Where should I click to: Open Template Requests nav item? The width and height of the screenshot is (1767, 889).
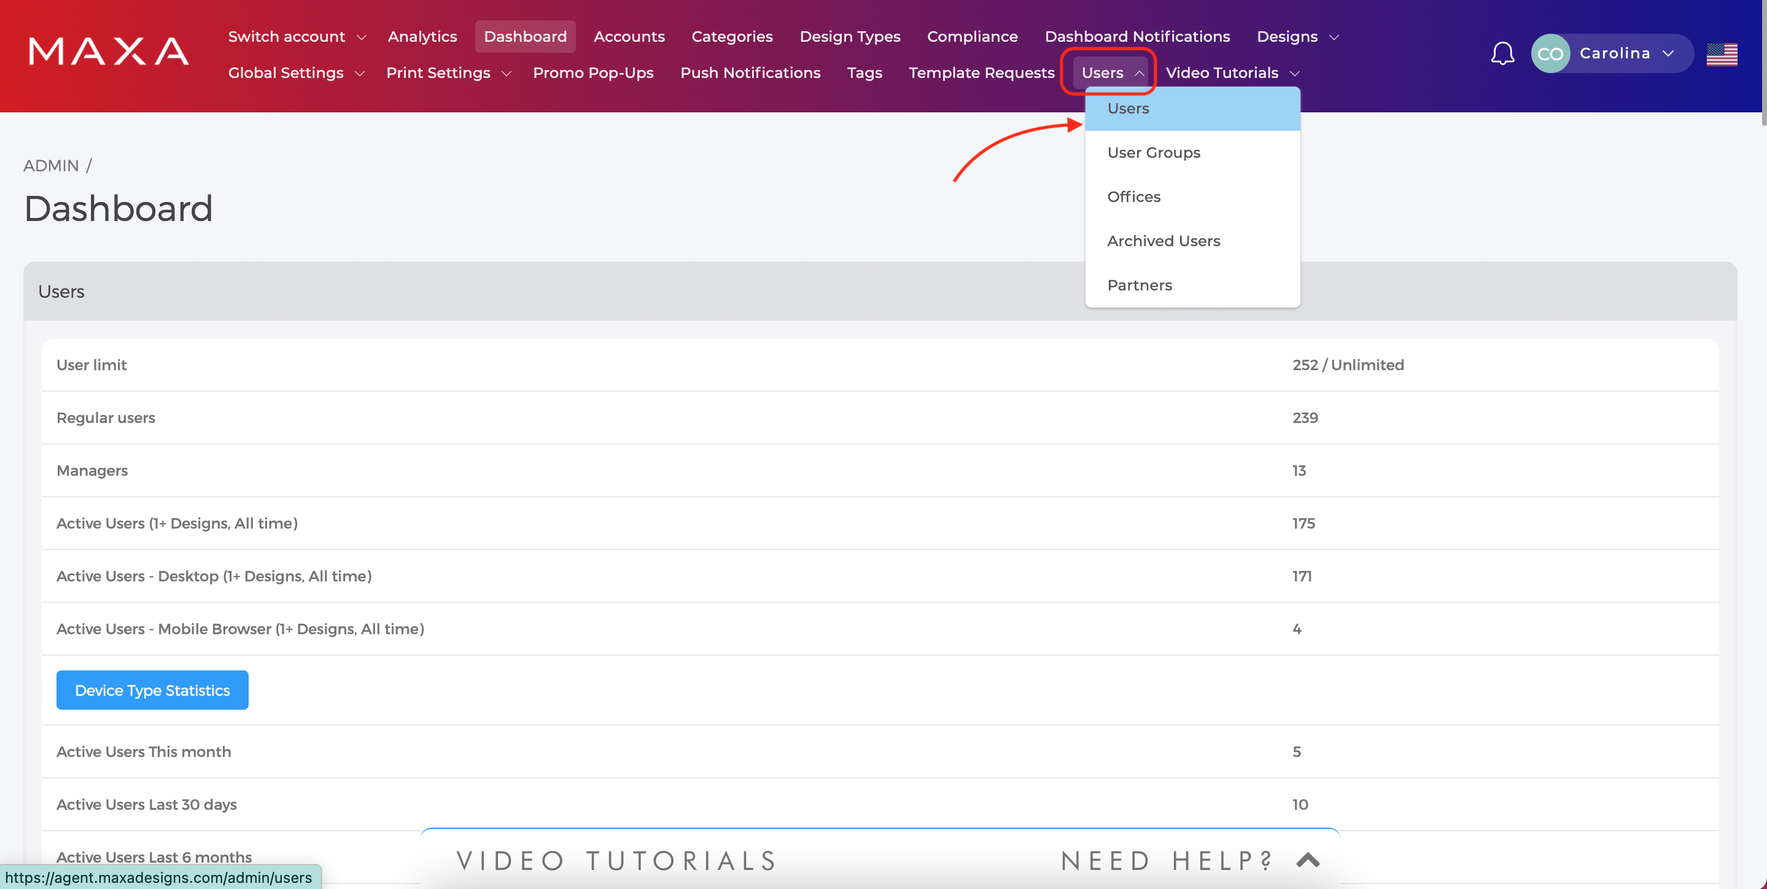[981, 72]
